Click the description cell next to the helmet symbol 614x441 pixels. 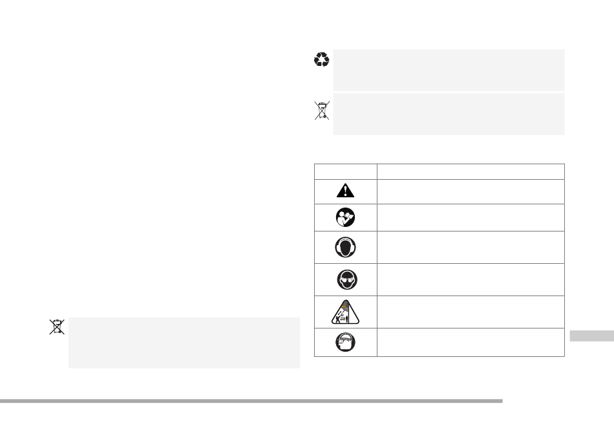pyautogui.click(x=471, y=342)
